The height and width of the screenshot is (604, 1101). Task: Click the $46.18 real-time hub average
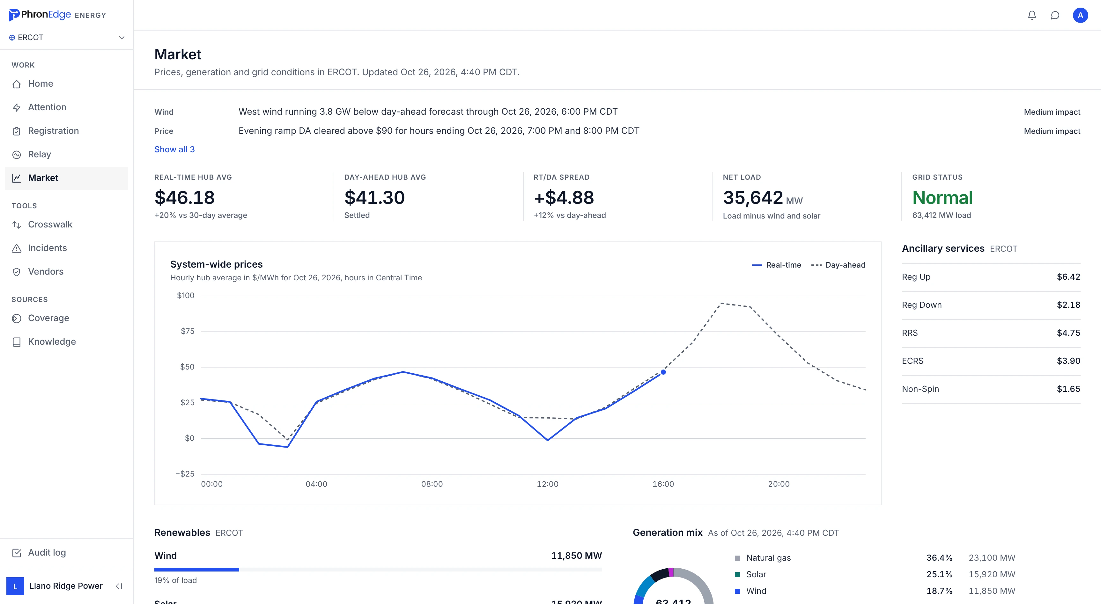[185, 198]
